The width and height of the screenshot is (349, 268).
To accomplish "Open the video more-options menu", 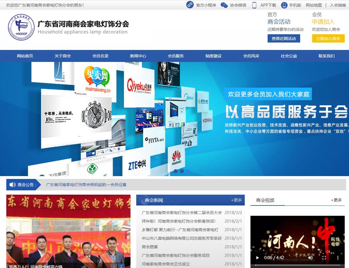I will [338, 258].
